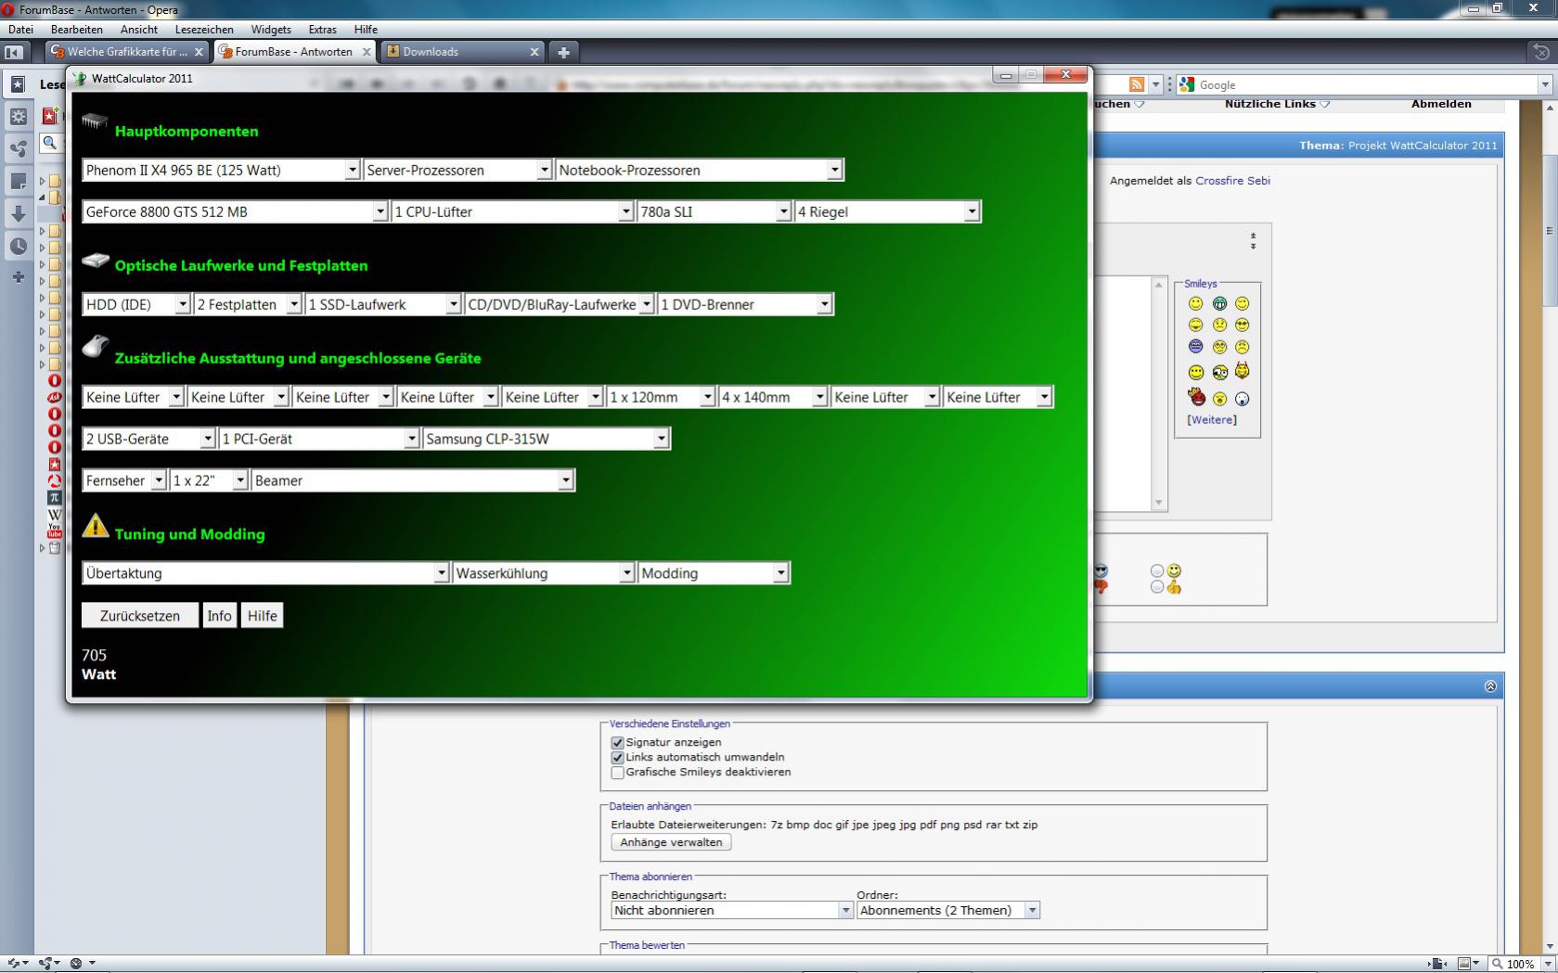Select the thumbs-up post icon radio button
The width and height of the screenshot is (1558, 973).
[x=1157, y=587]
